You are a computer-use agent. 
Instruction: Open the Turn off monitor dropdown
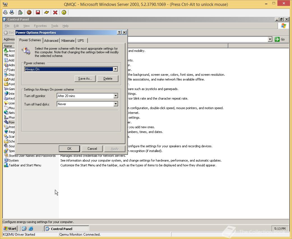click(x=116, y=96)
